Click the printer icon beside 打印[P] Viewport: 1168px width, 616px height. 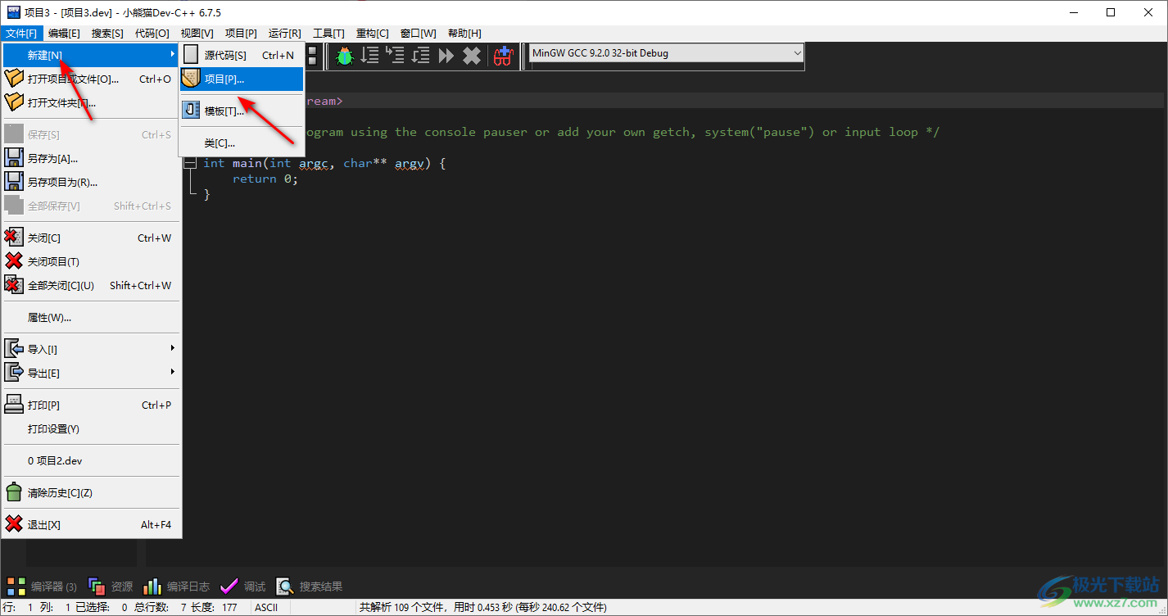pyautogui.click(x=14, y=405)
